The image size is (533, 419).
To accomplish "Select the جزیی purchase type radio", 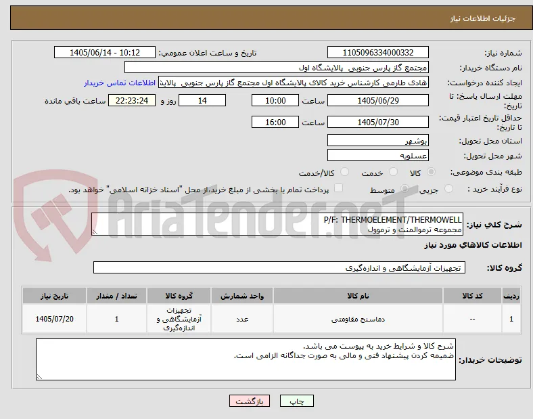I will click(x=448, y=189).
